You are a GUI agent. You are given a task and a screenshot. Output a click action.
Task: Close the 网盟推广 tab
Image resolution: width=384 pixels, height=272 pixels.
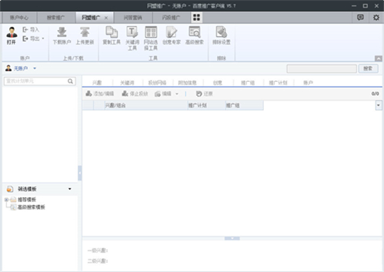106,18
